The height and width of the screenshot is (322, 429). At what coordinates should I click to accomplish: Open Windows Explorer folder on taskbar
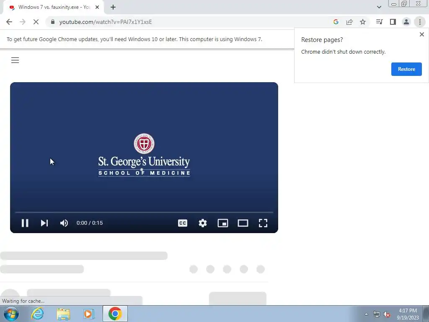coord(63,314)
